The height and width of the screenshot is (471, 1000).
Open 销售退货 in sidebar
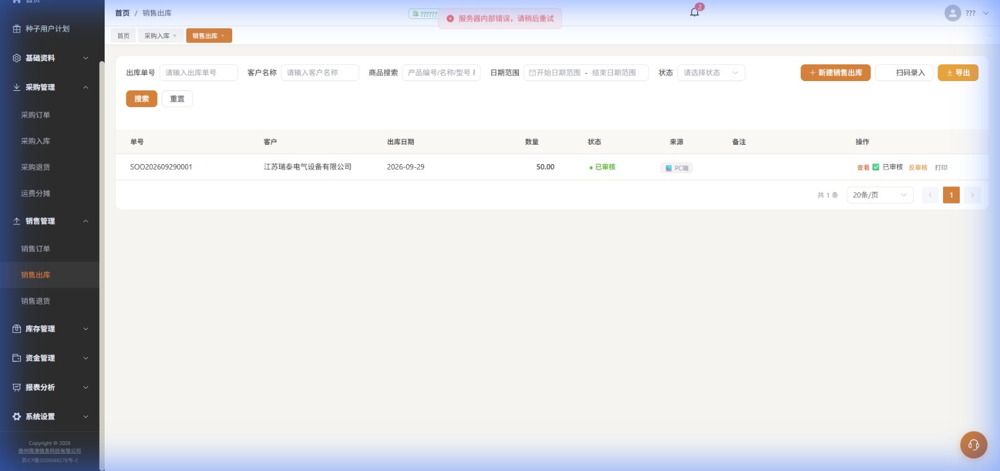[35, 301]
